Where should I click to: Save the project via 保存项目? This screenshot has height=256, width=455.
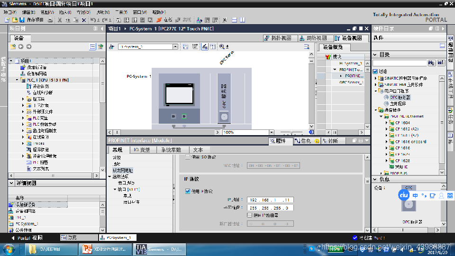31,20
